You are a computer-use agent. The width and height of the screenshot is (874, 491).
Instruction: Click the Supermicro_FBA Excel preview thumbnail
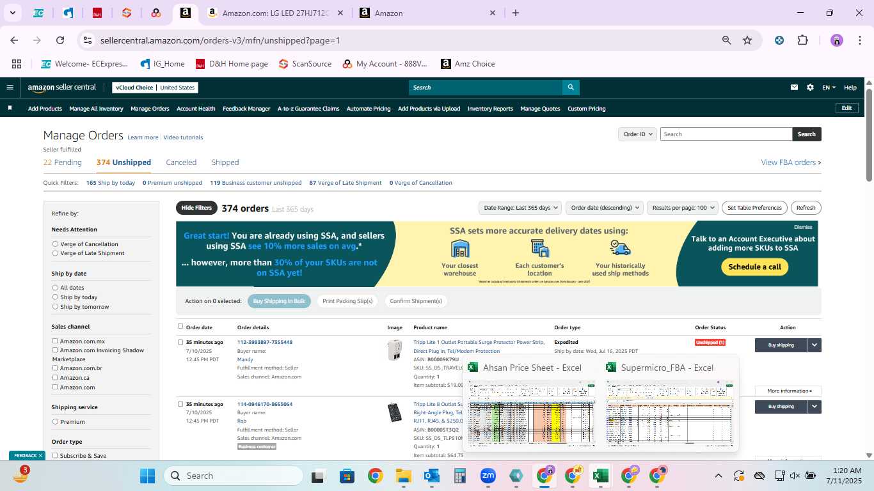[x=670, y=414]
